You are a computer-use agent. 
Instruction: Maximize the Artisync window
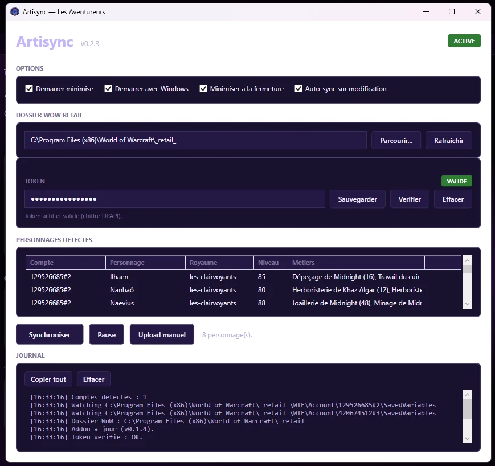[452, 12]
